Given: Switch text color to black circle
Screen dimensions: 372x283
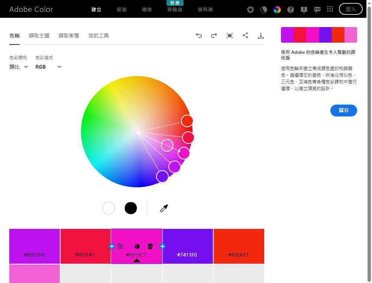Looking at the screenshot, I should [x=131, y=208].
